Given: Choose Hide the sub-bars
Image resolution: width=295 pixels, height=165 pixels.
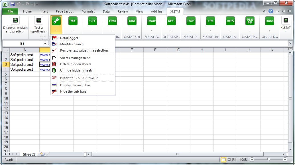Looking at the screenshot, I should (x=83, y=91).
